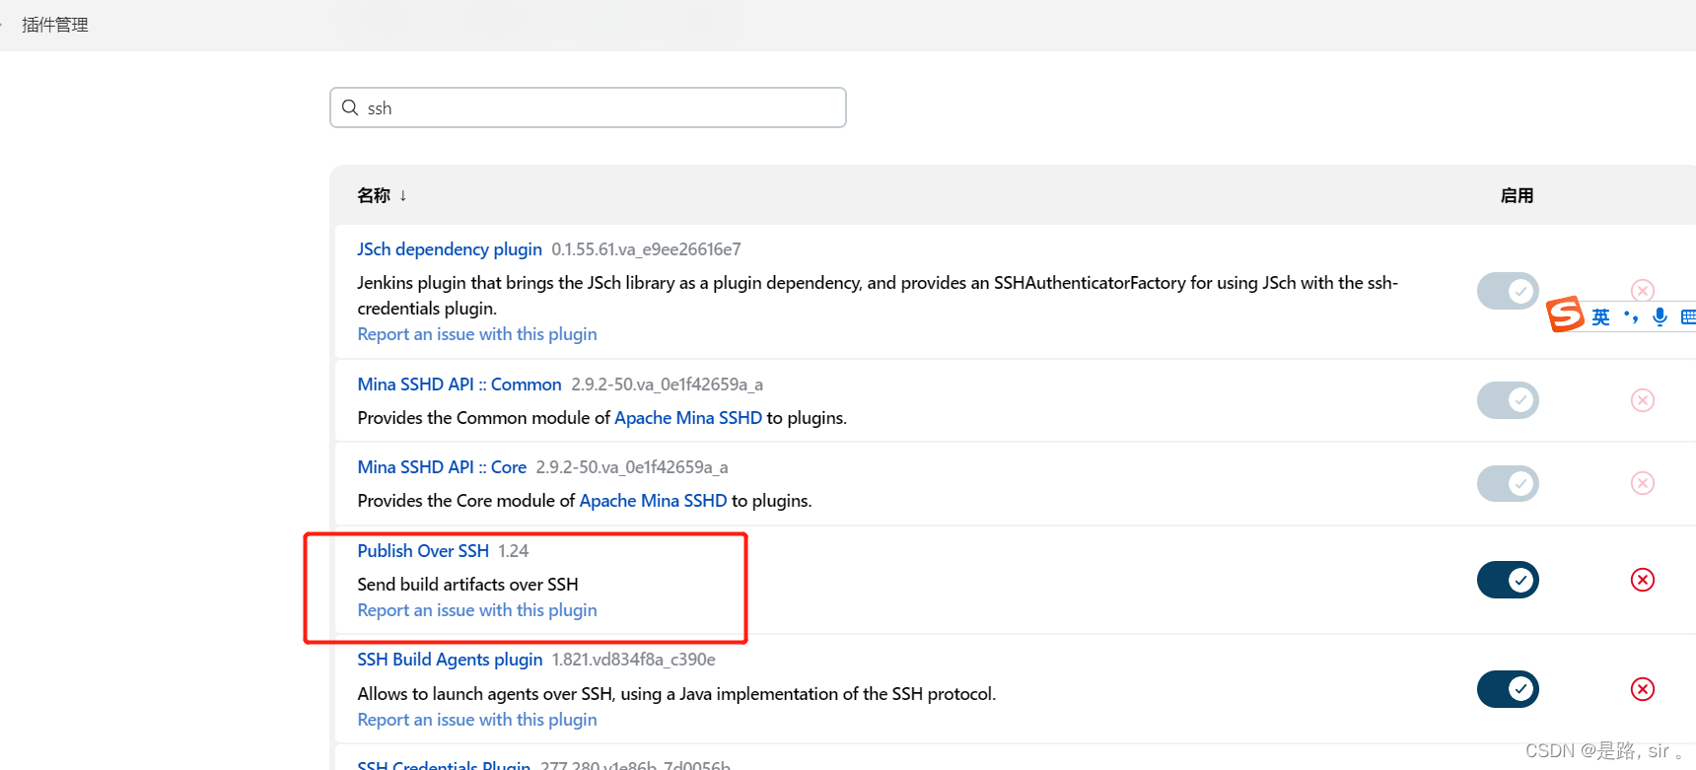This screenshot has height=770, width=1696.
Task: Click the 启用 column header
Action: pos(1517,195)
